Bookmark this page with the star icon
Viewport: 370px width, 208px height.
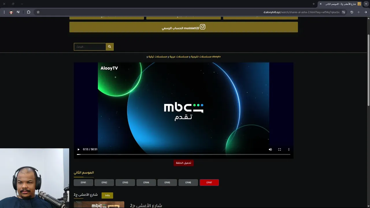(x=38, y=12)
